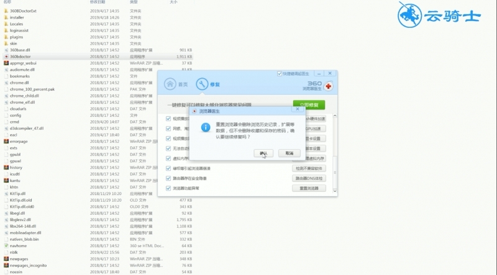The width and height of the screenshot is (497, 275).
Task: Click the history archive icon
Action: coord(6,167)
